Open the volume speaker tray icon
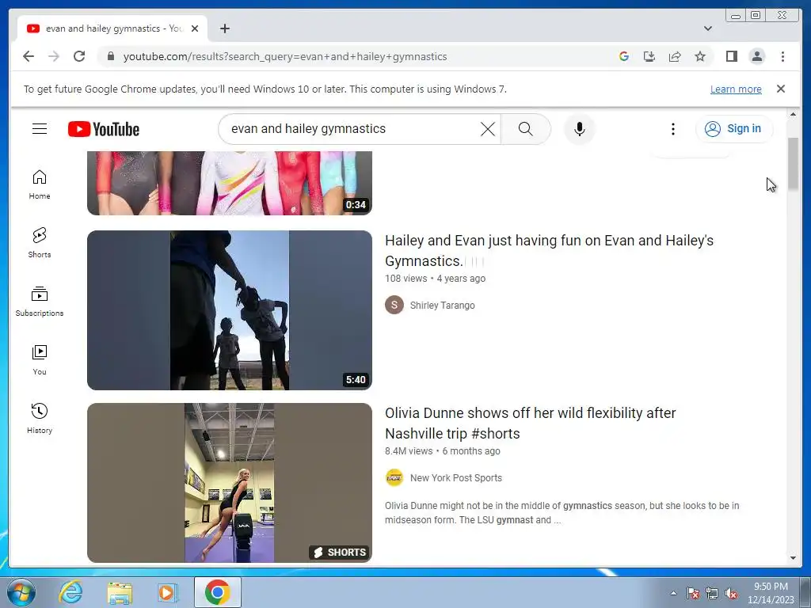 click(x=731, y=593)
